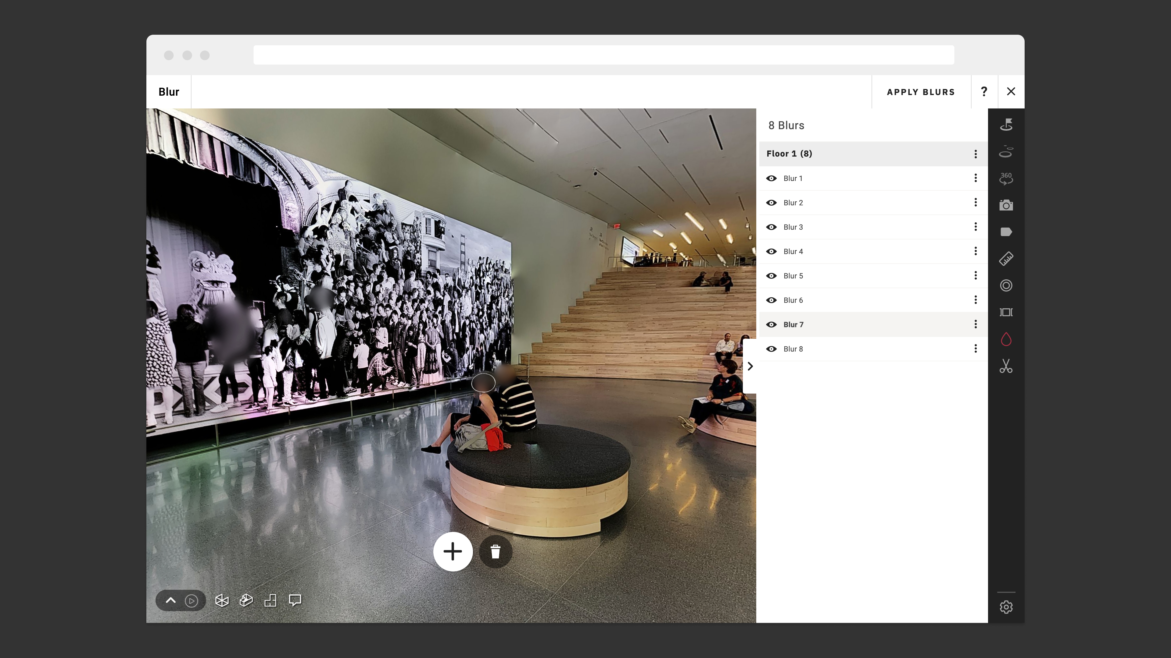1171x658 pixels.
Task: Show options menu for Blur 6
Action: [x=976, y=300]
